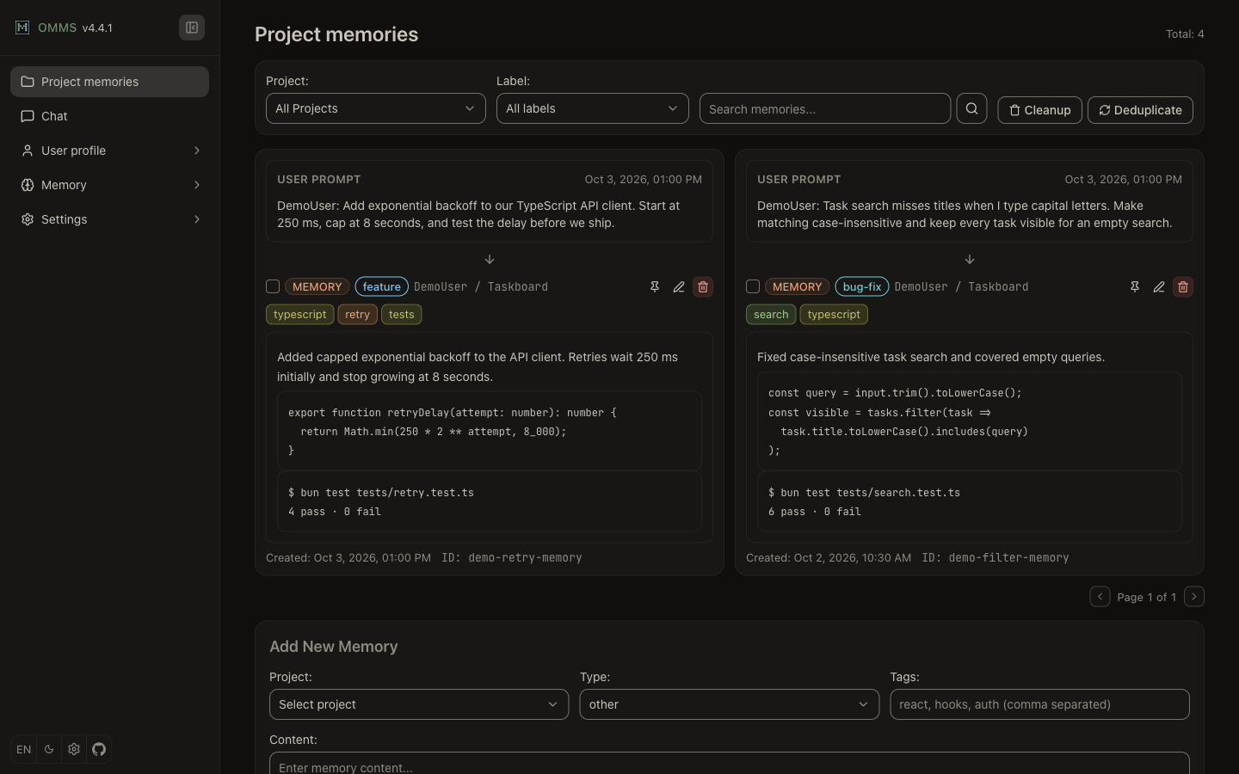Click the bug-fix label badge

coord(862,286)
